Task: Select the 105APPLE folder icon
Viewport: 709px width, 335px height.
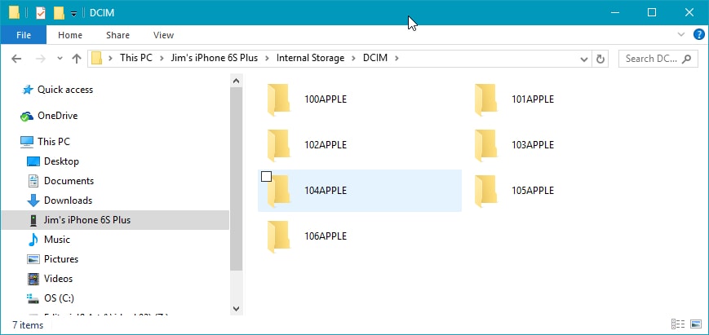Action: pos(486,191)
